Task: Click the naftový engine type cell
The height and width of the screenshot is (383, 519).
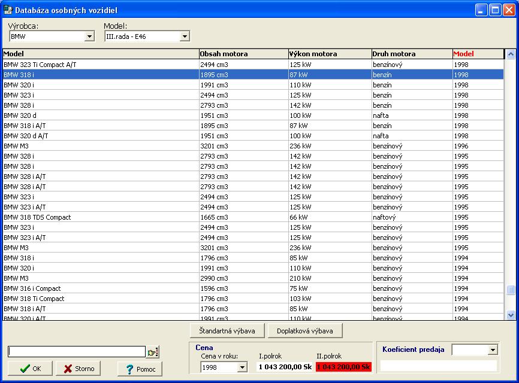Action: pyautogui.click(x=412, y=217)
